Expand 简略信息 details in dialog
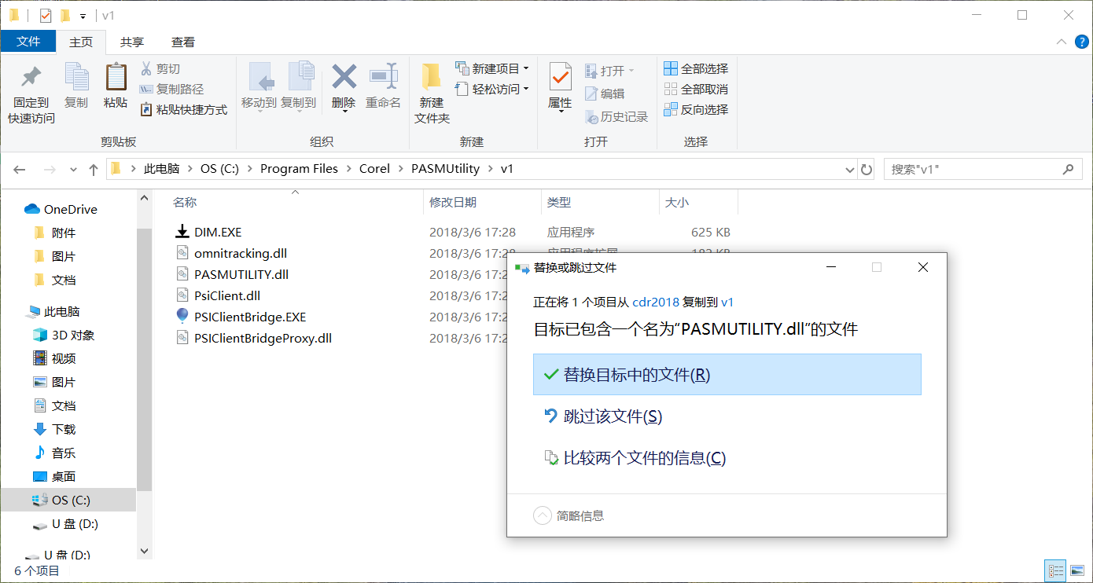This screenshot has height=583, width=1093. coord(543,515)
